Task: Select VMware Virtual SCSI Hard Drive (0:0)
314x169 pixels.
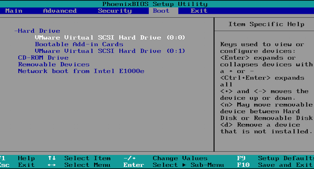Action: [110, 38]
